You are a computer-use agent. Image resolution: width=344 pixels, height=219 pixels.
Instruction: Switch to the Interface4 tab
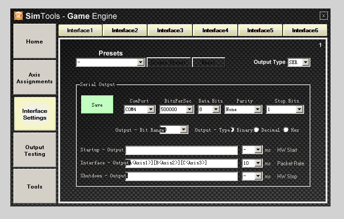point(215,30)
